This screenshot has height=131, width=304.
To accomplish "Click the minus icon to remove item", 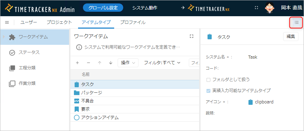I will (88, 63).
